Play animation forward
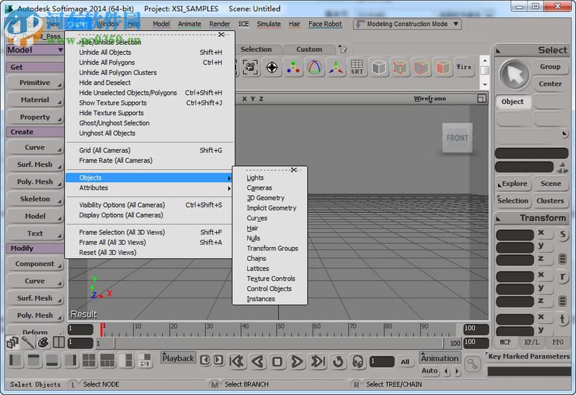This screenshot has height=395, width=576. (297, 361)
